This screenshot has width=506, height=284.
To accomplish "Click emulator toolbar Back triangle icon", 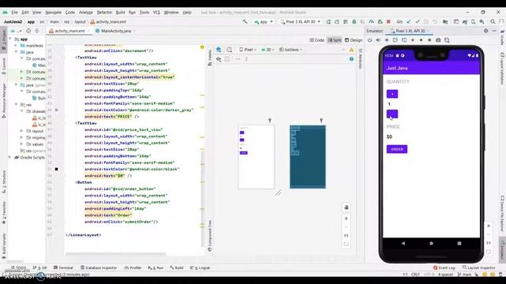I will coord(413,40).
